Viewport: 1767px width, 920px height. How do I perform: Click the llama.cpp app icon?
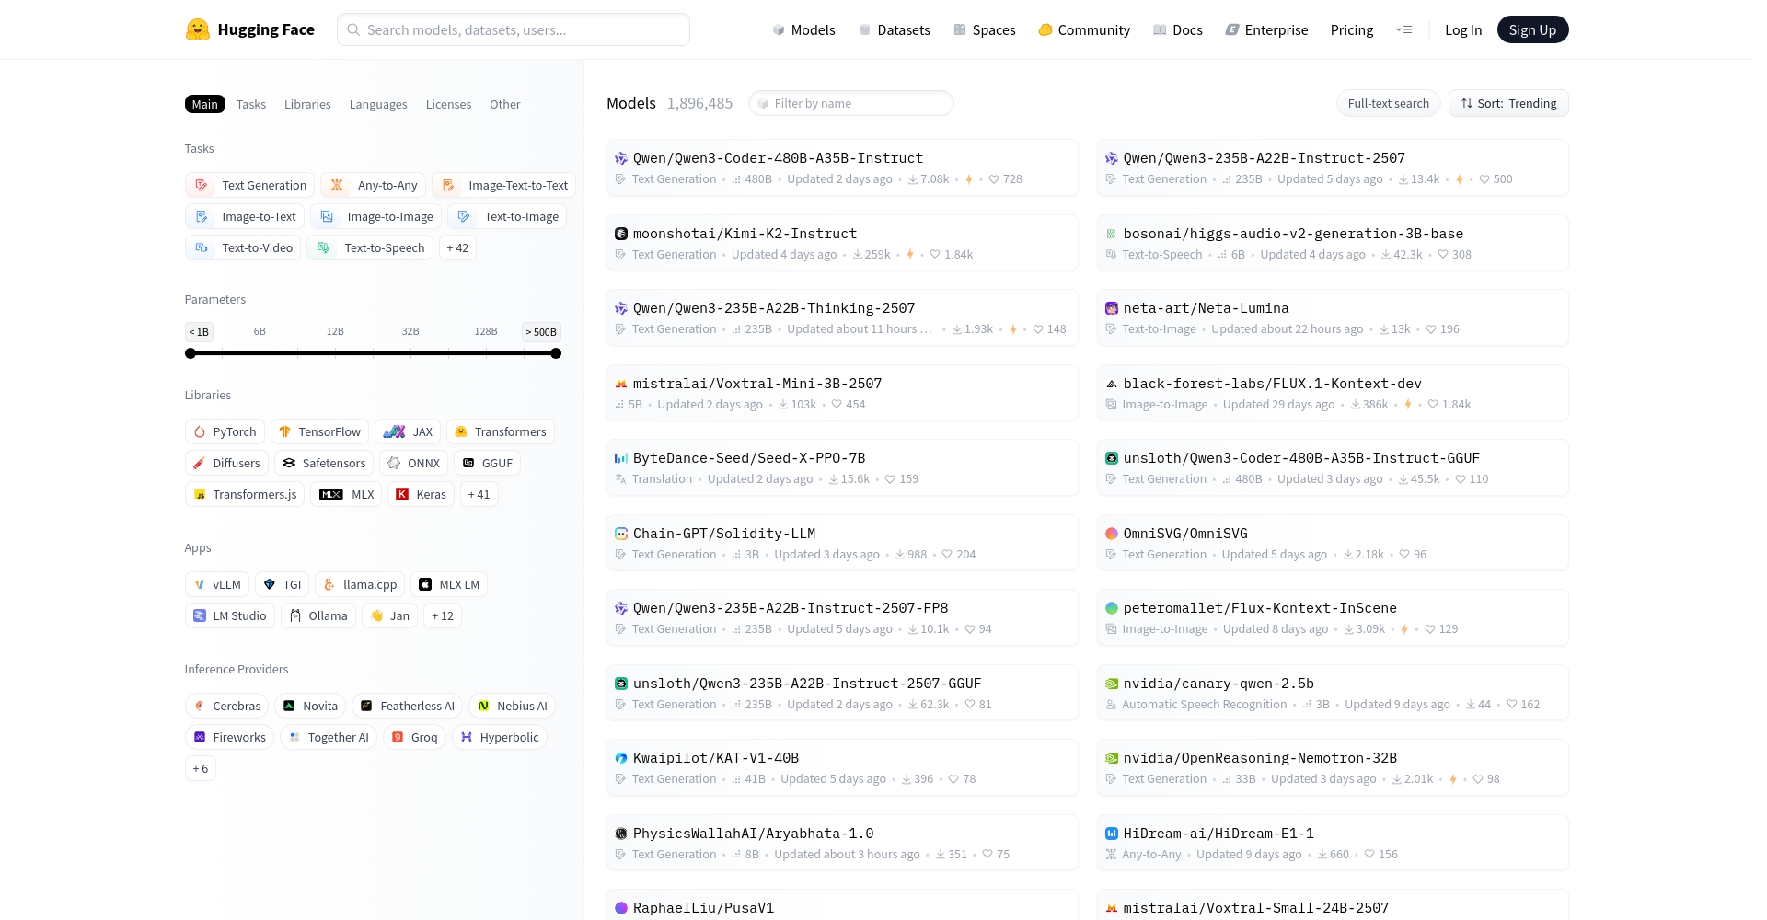click(x=329, y=584)
